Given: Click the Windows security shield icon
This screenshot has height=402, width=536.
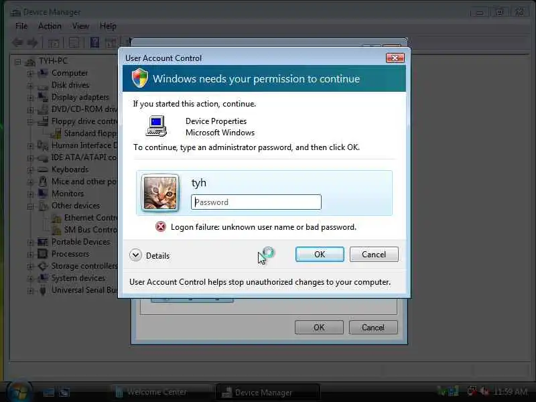Looking at the screenshot, I should click(x=140, y=78).
